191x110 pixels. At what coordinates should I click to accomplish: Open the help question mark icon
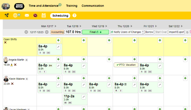74,15
